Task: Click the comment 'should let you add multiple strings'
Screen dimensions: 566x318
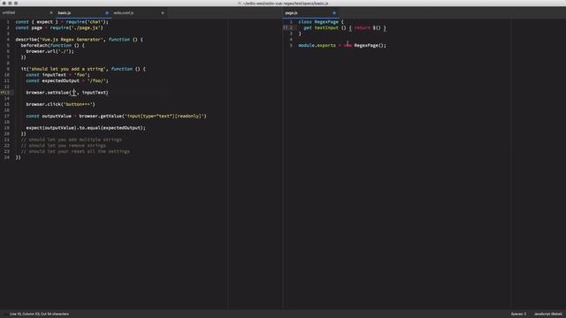Action: 72,140
